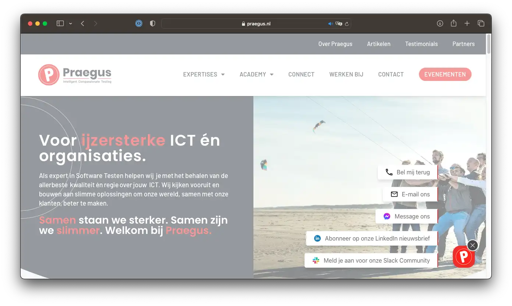Click the 'Bel mij terug' button

tap(408, 172)
